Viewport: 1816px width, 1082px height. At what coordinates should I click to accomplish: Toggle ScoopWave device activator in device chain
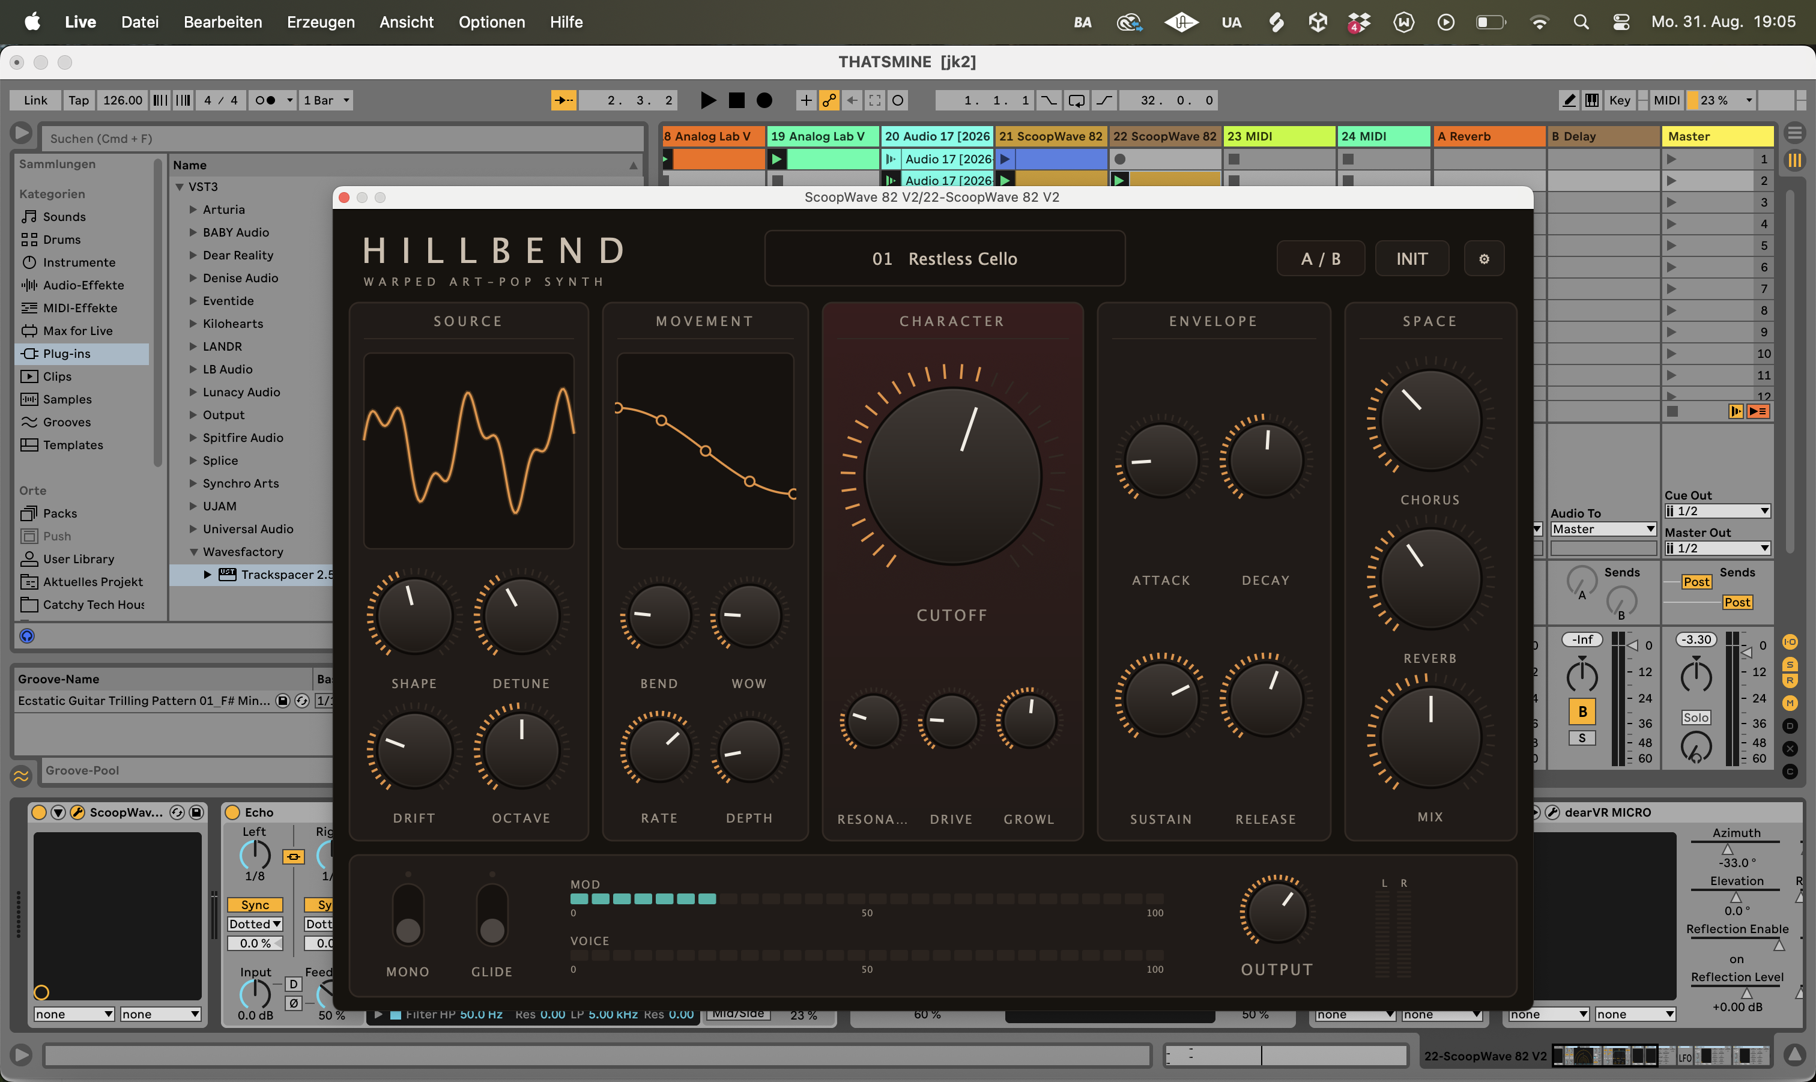(x=40, y=812)
